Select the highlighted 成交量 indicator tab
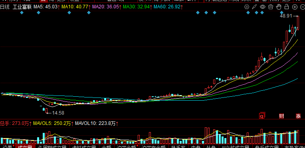This screenshot has width=305, height=148. pos(25,146)
